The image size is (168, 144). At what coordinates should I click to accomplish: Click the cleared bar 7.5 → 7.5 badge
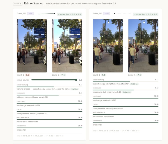(x=146, y=14)
